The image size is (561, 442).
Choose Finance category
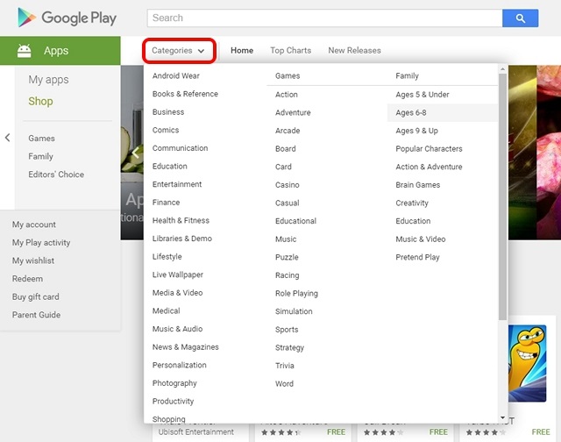[166, 203]
